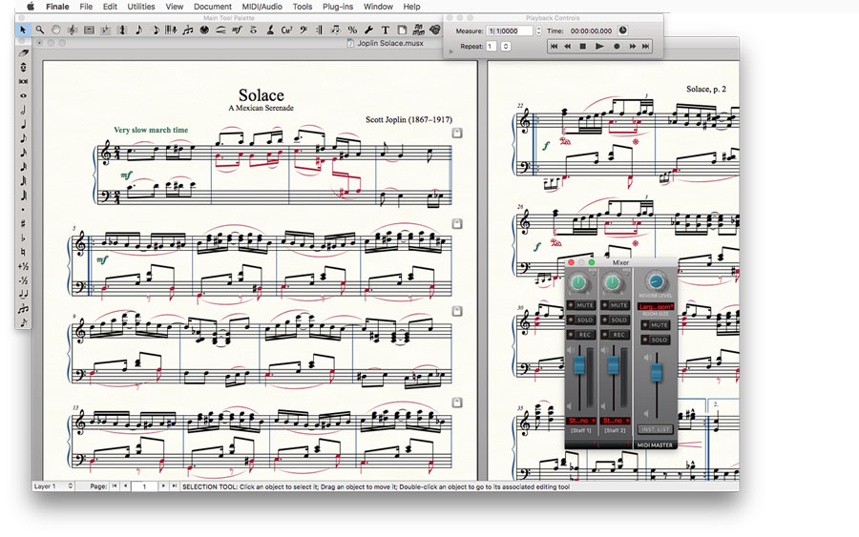Select the Page Layout tool icon
859x537 pixels.
coord(402,30)
